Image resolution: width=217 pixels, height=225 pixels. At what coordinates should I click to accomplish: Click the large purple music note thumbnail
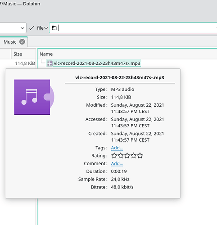click(x=34, y=97)
